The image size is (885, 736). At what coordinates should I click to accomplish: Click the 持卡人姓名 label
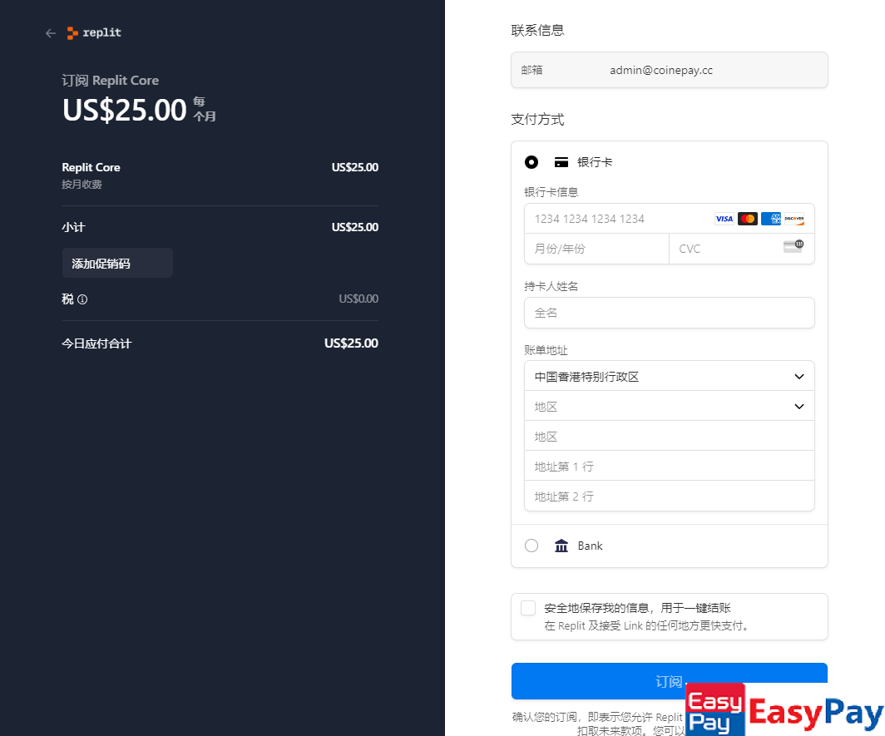[x=551, y=286]
